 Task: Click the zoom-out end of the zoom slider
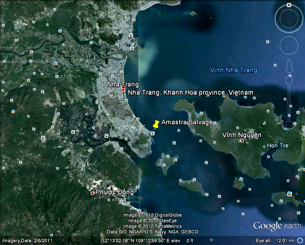(x=289, y=125)
